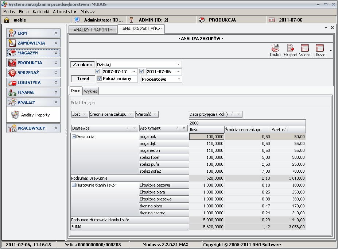338x249 pixels.
Task: Open the Dzisiaj period dropdown
Action: point(178,64)
